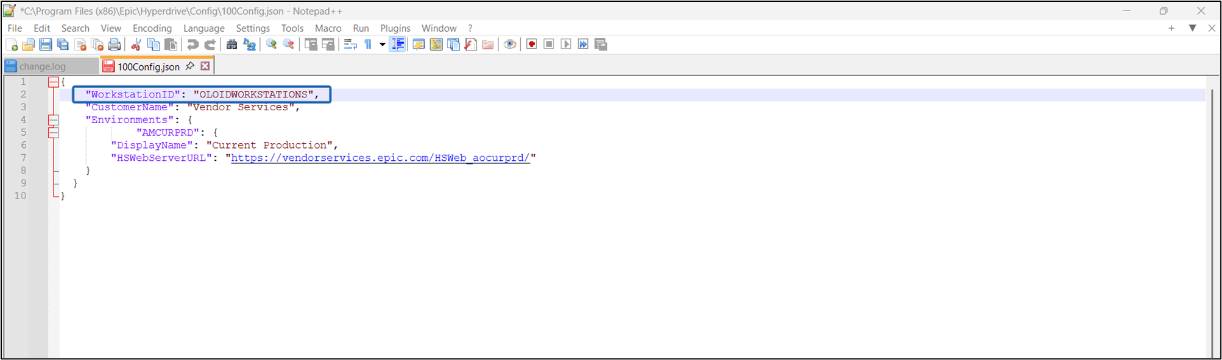The height and width of the screenshot is (360, 1222).
Task: Start macro recording with the red dot
Action: point(532,44)
